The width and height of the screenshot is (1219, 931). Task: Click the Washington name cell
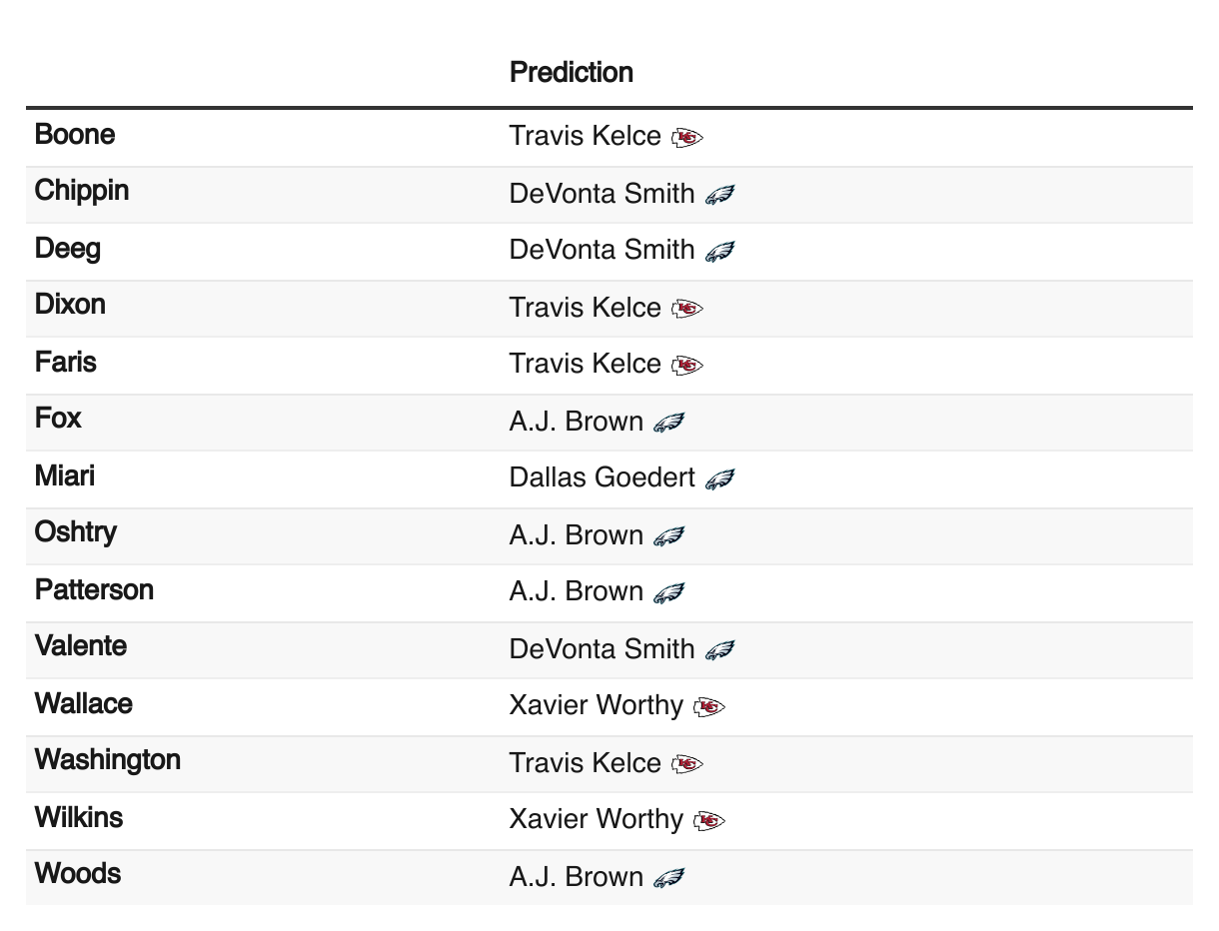pos(108,760)
